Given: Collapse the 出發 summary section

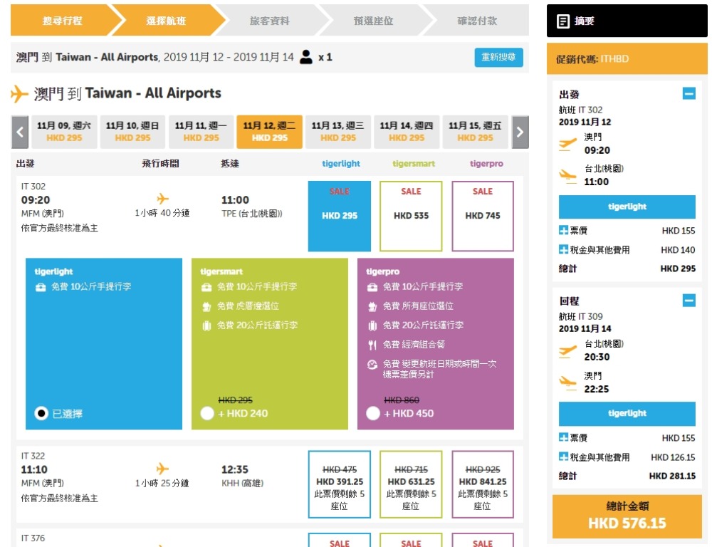Looking at the screenshot, I should click(x=689, y=93).
